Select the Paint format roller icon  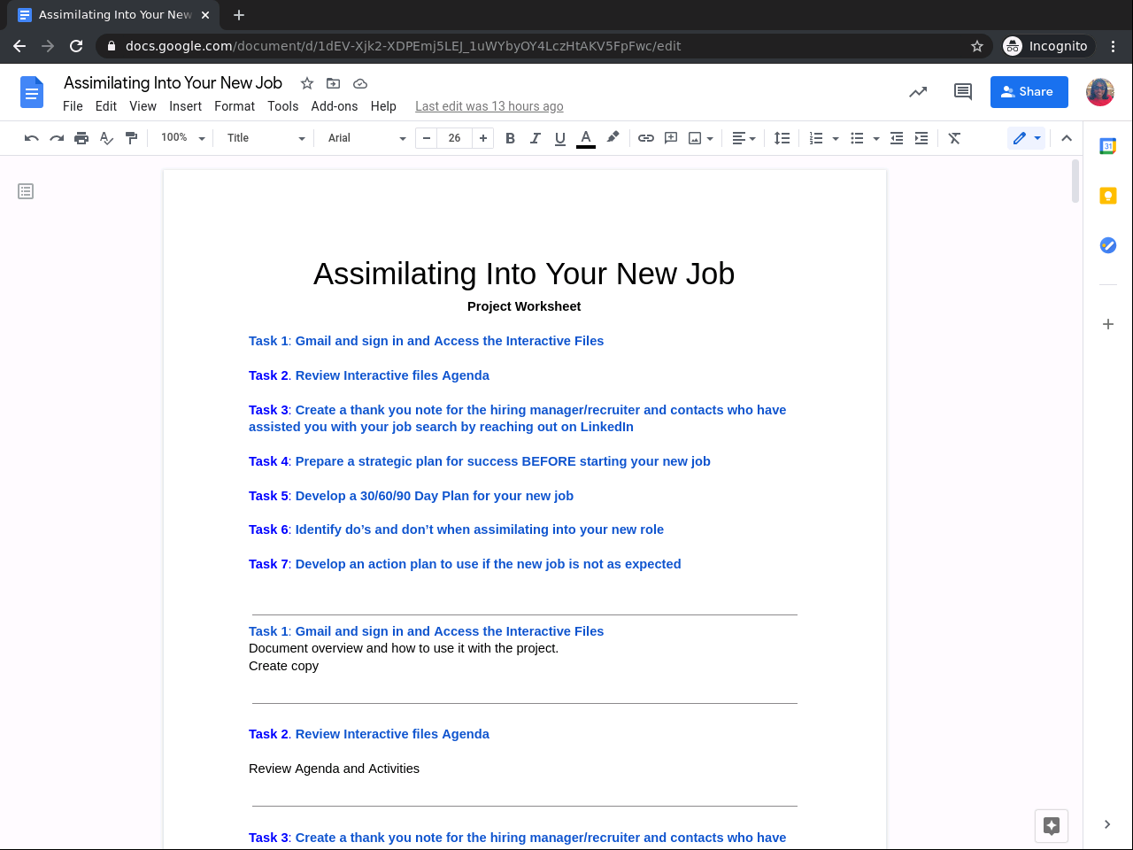(x=131, y=138)
